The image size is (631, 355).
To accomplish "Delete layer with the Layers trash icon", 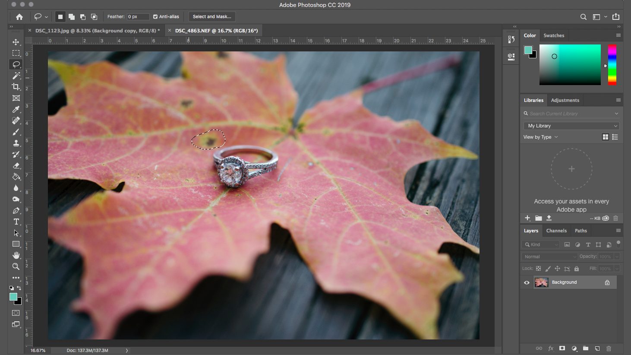I will tap(609, 348).
